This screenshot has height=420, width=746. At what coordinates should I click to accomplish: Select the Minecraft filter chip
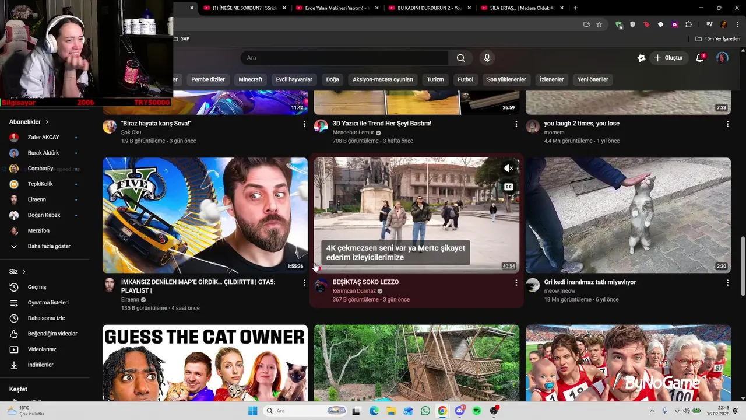tap(250, 79)
